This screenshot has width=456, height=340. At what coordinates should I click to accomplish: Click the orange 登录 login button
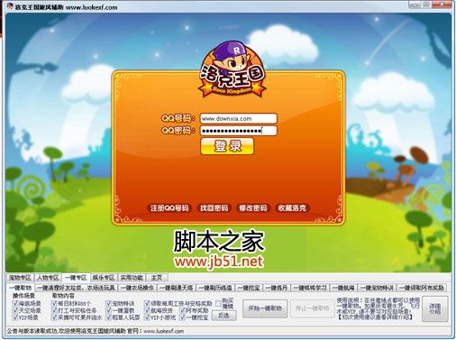click(227, 146)
